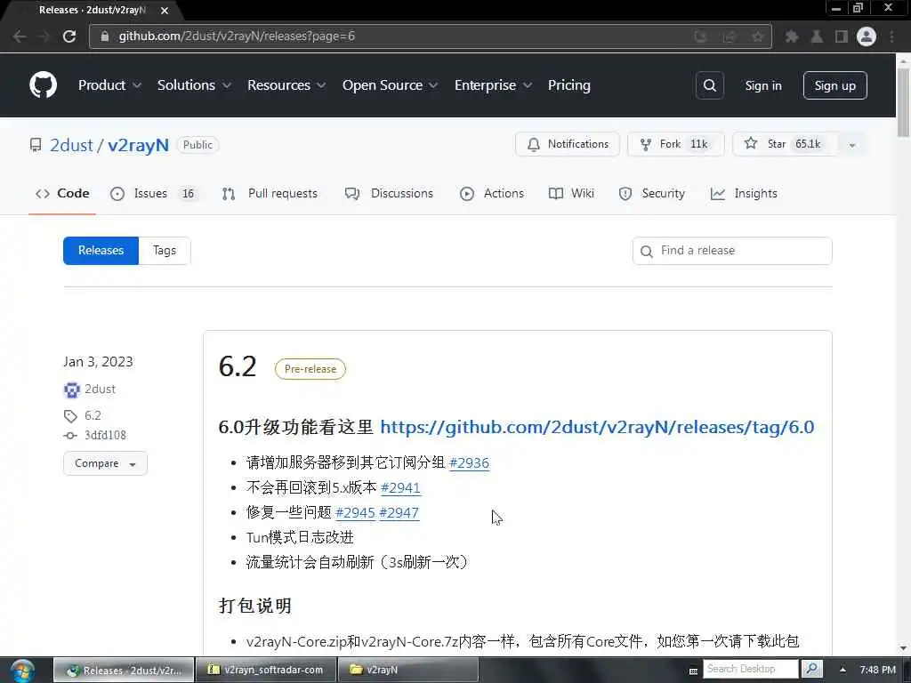The width and height of the screenshot is (911, 683).
Task: Show hidden system tray icons arrow
Action: (x=842, y=670)
